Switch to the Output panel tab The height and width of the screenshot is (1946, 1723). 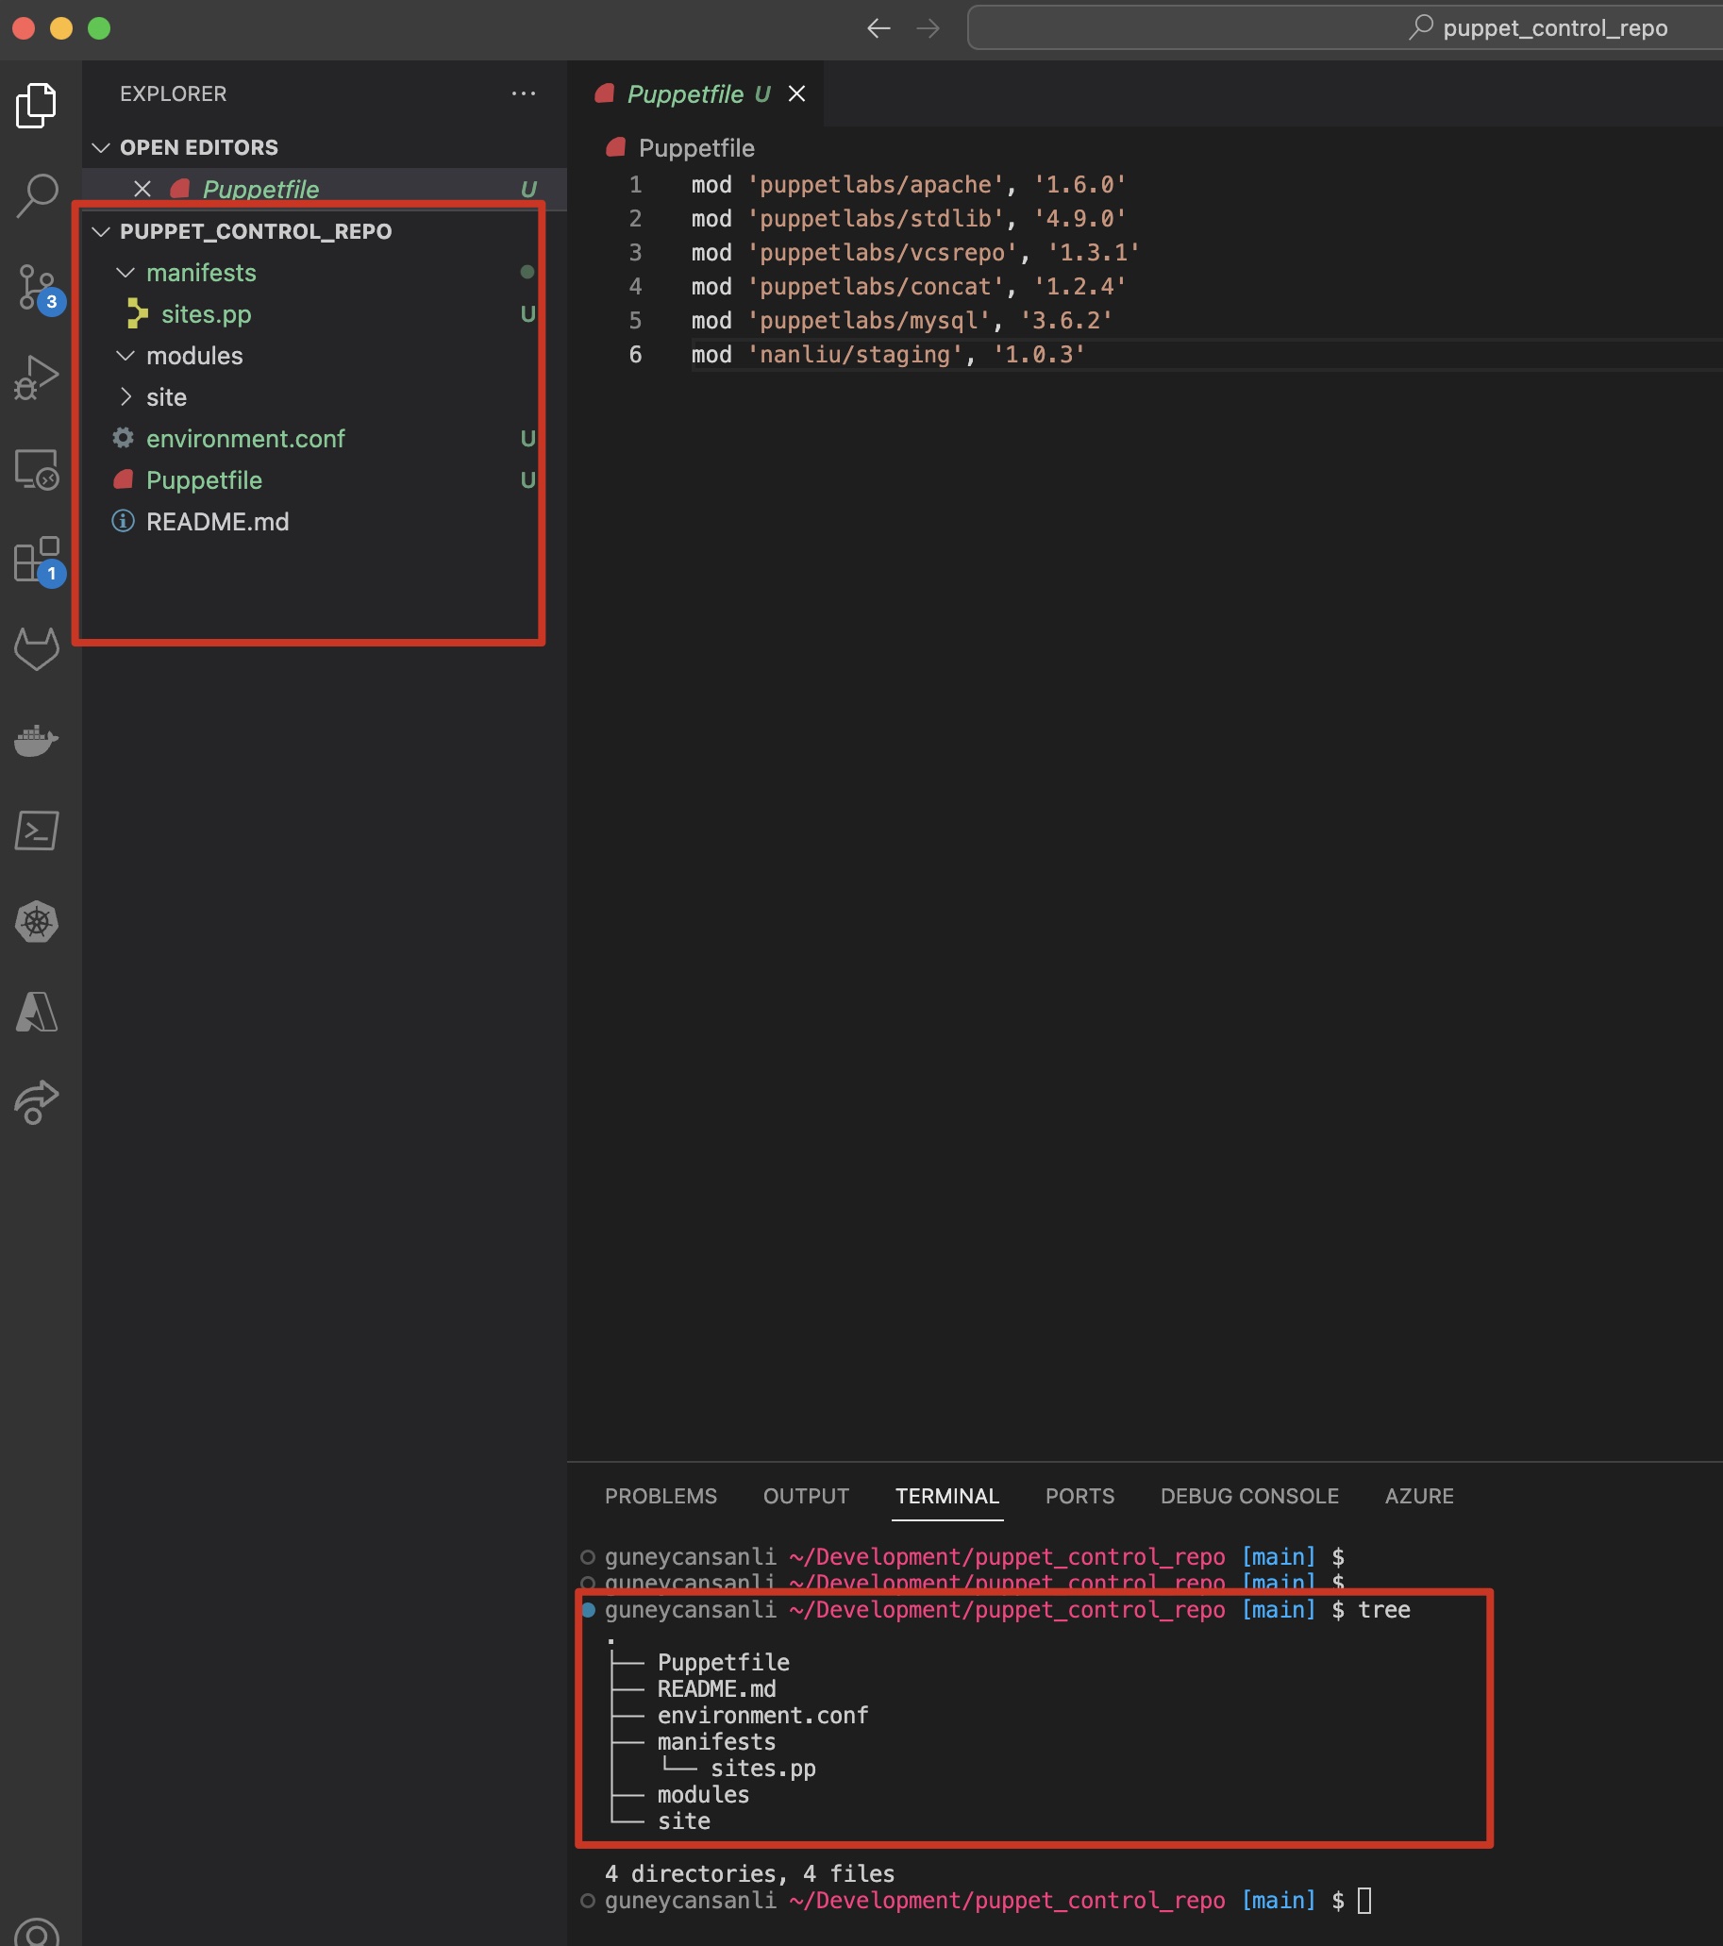coord(805,1496)
